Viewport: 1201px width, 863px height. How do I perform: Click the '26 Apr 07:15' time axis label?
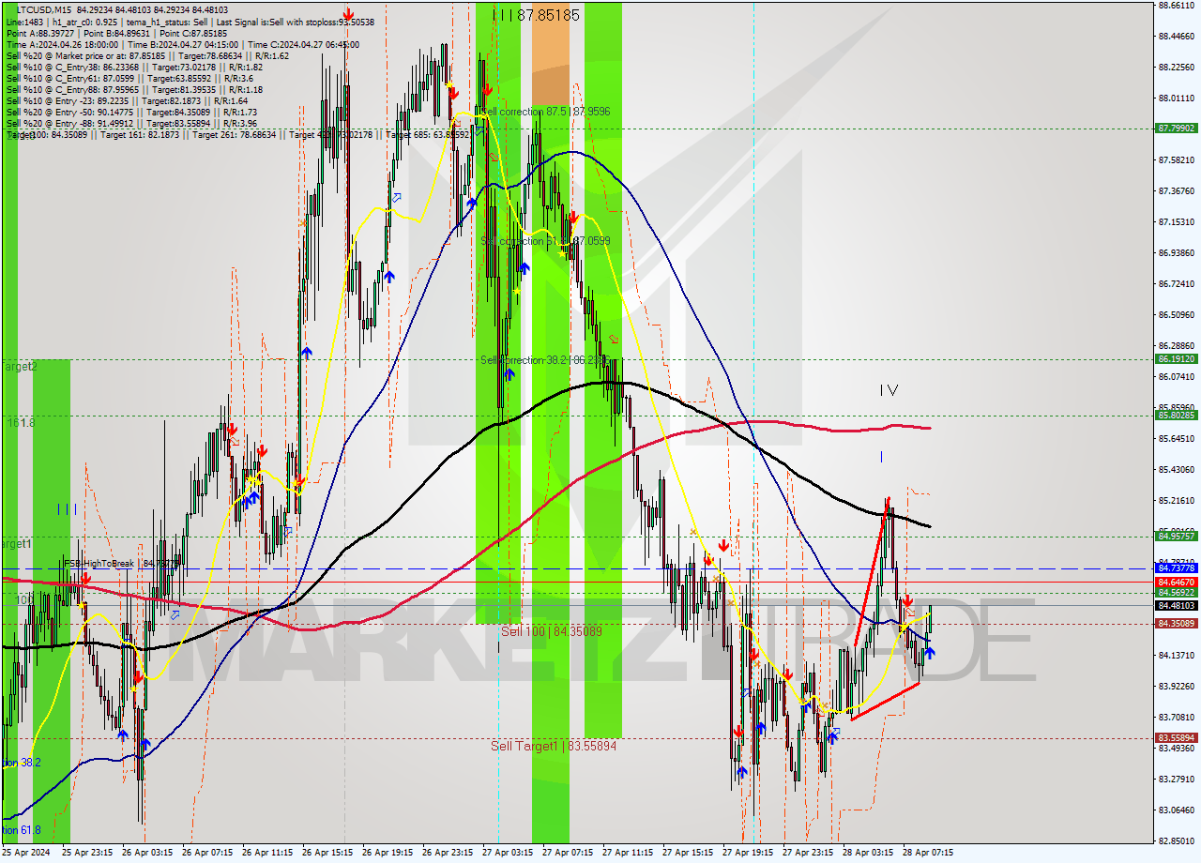(x=207, y=853)
